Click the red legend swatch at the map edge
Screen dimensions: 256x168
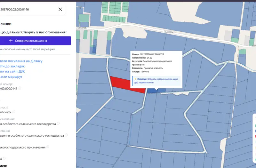[x=255, y=136]
